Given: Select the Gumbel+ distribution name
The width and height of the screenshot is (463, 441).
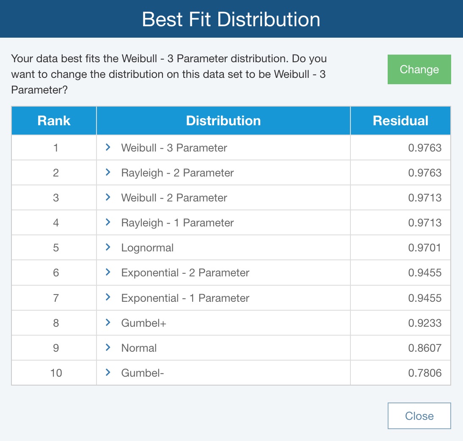Looking at the screenshot, I should coord(143,323).
